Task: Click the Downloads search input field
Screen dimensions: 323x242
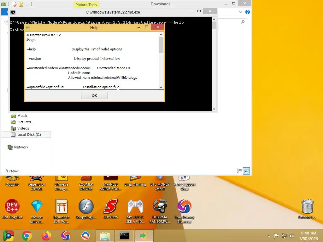Action: pyautogui.click(x=232, y=22)
